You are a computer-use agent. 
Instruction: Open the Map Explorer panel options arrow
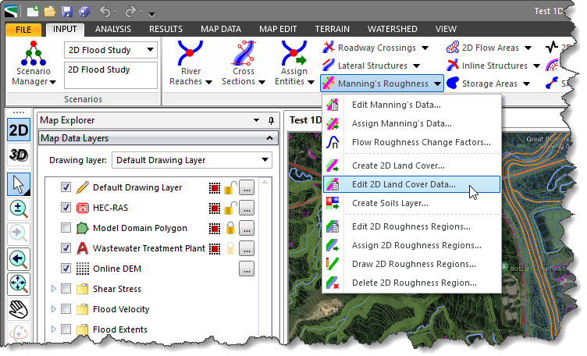[257, 120]
